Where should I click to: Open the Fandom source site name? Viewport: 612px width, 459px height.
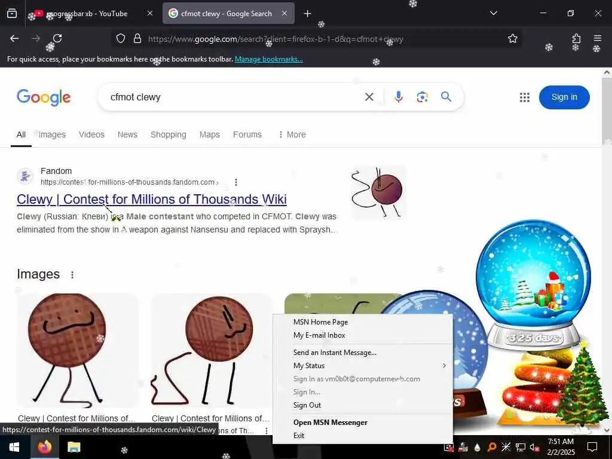coord(56,171)
